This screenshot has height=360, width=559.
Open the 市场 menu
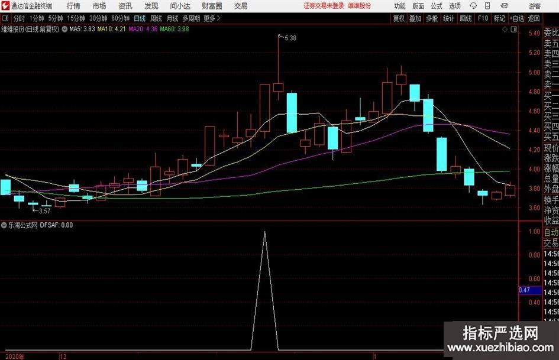tap(99, 6)
